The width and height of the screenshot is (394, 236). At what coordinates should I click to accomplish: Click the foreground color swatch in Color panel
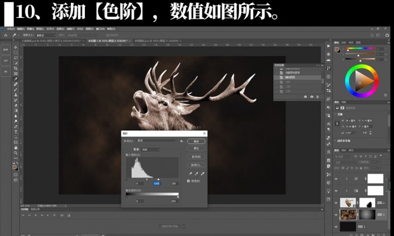(336, 49)
